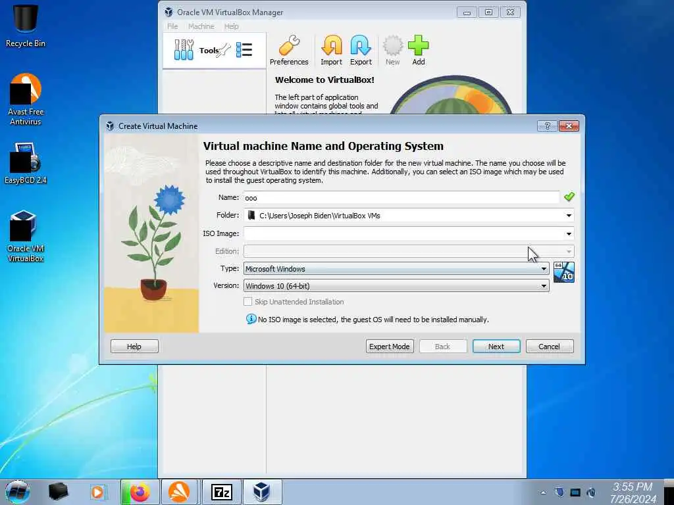The width and height of the screenshot is (674, 505).
Task: Click the Help button in the wizard
Action: coord(134,346)
